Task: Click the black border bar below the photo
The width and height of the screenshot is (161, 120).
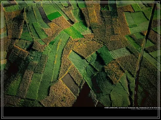Action: (x=80, y=114)
